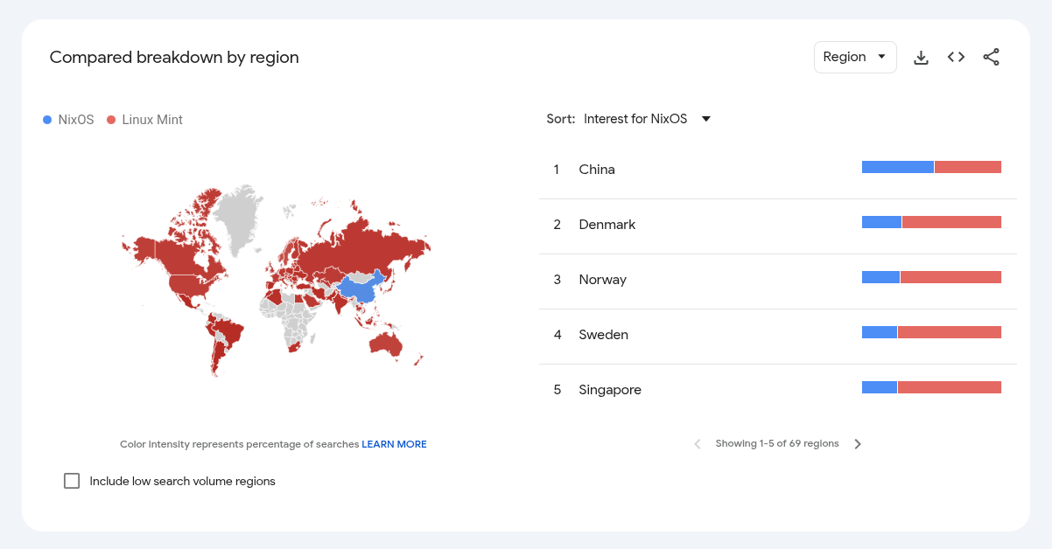Image resolution: width=1052 pixels, height=549 pixels.
Task: Choose Singapore from the region list
Action: (610, 390)
